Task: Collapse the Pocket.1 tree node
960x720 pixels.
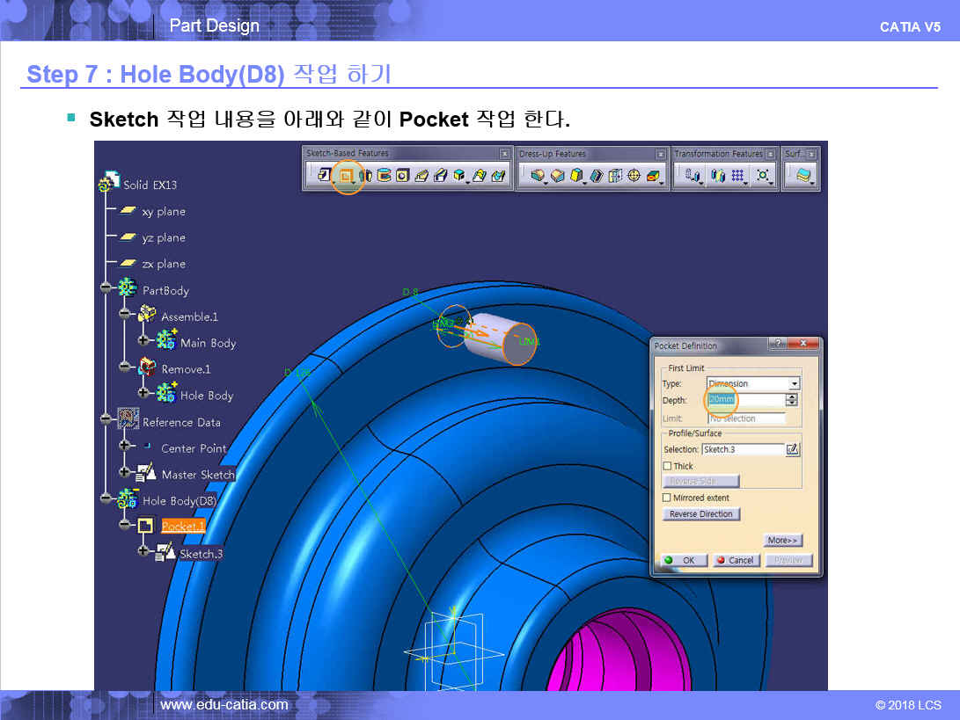Action: (125, 524)
